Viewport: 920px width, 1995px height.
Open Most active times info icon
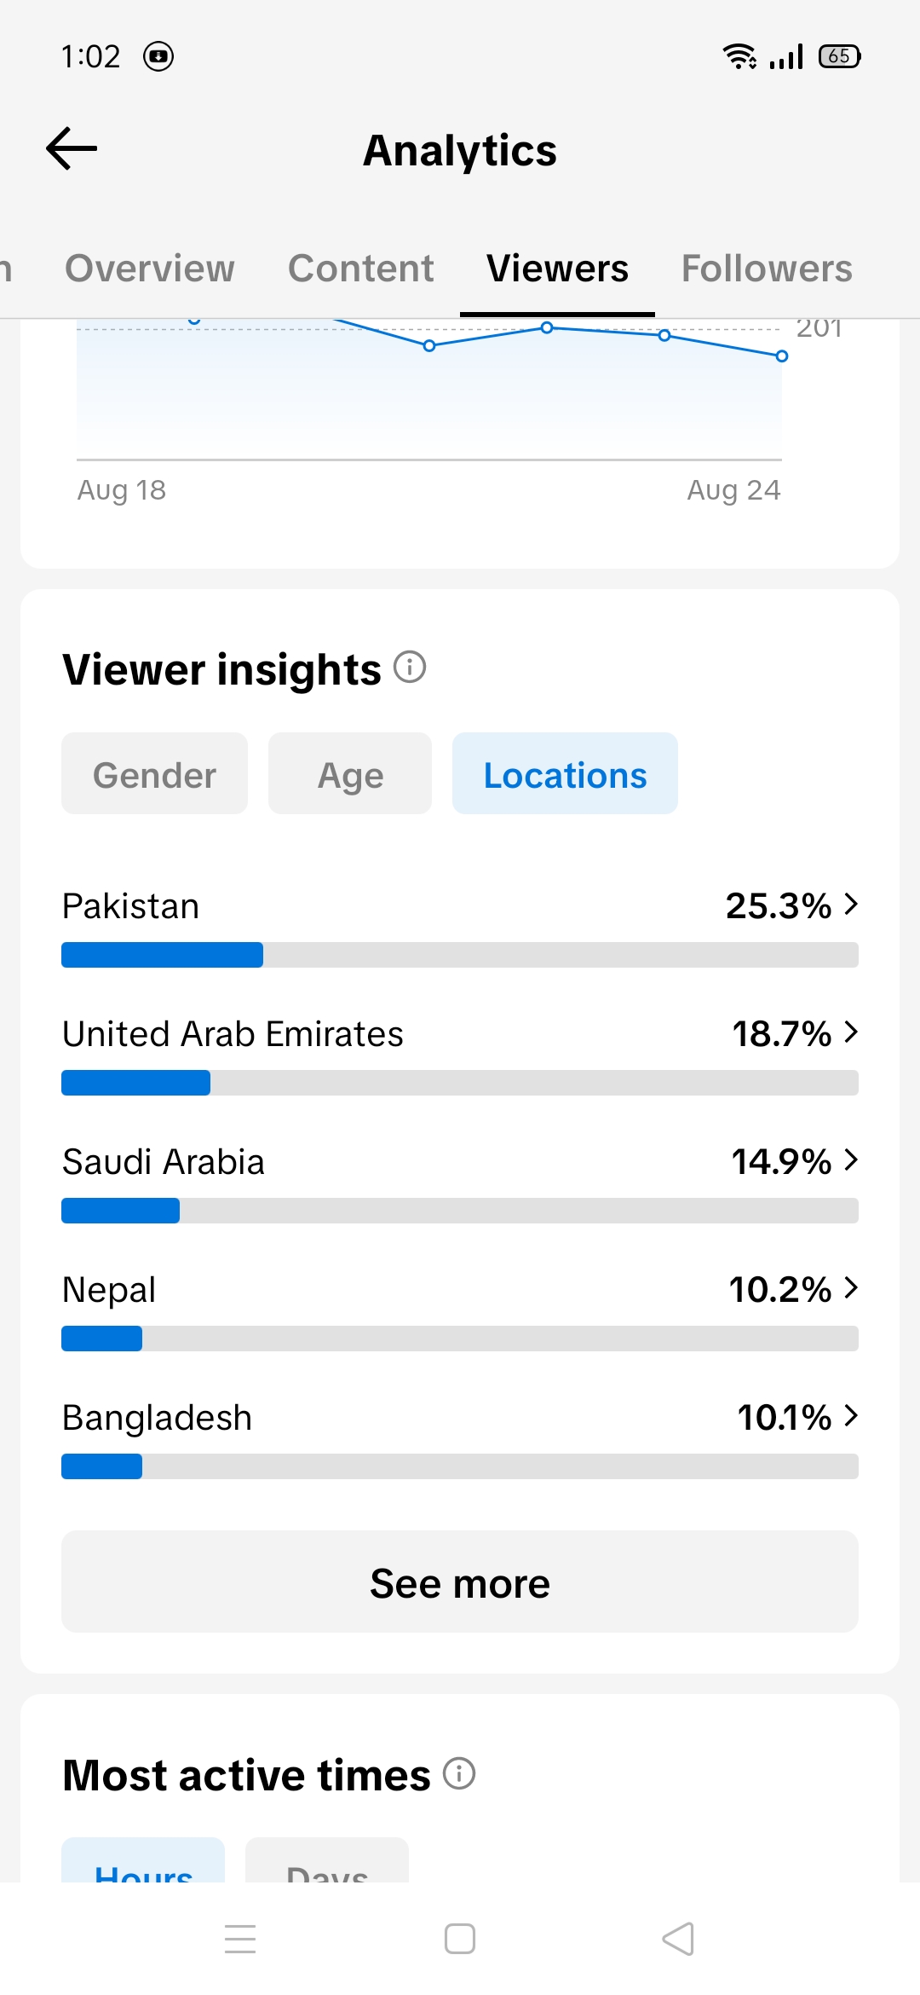(459, 1773)
